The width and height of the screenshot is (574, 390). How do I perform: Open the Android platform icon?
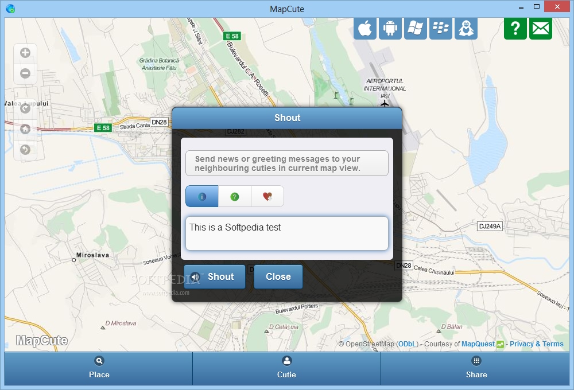point(390,28)
